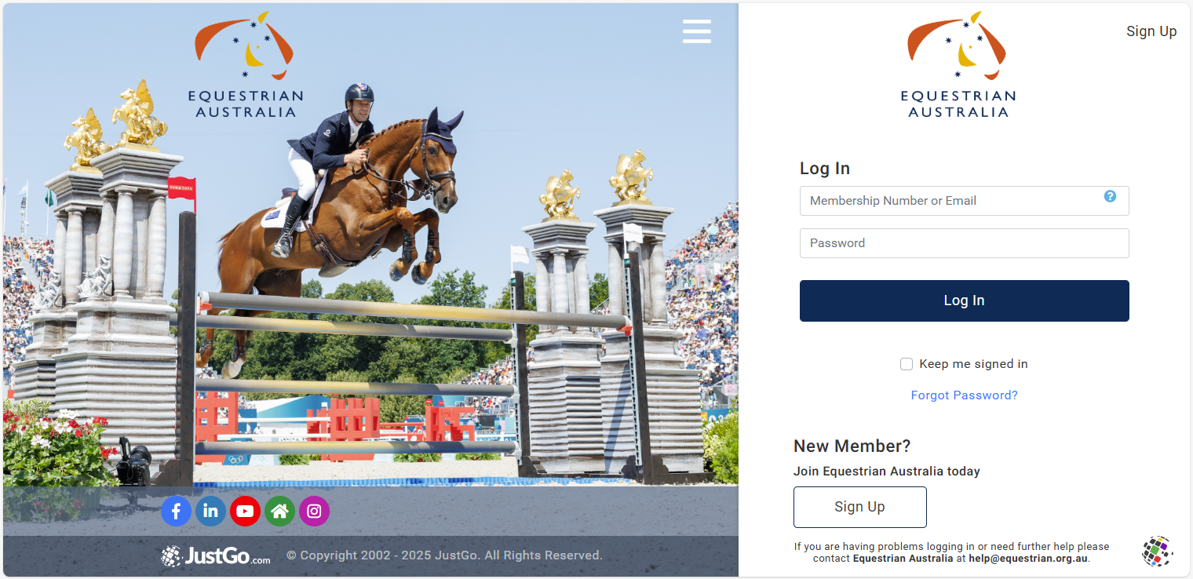Click the help@equestrian.org.au email address
The width and height of the screenshot is (1193, 579).
click(1028, 559)
